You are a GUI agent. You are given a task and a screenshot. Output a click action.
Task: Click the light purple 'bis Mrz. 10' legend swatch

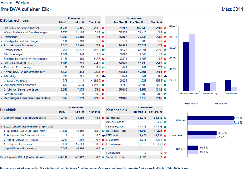click(x=214, y=104)
